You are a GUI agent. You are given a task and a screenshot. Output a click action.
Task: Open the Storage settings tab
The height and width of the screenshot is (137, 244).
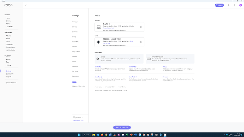(x=75, y=27)
